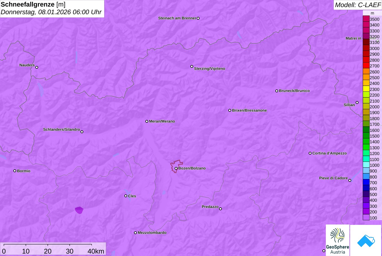Click the 2700 m red legend swatch

(x=366, y=66)
